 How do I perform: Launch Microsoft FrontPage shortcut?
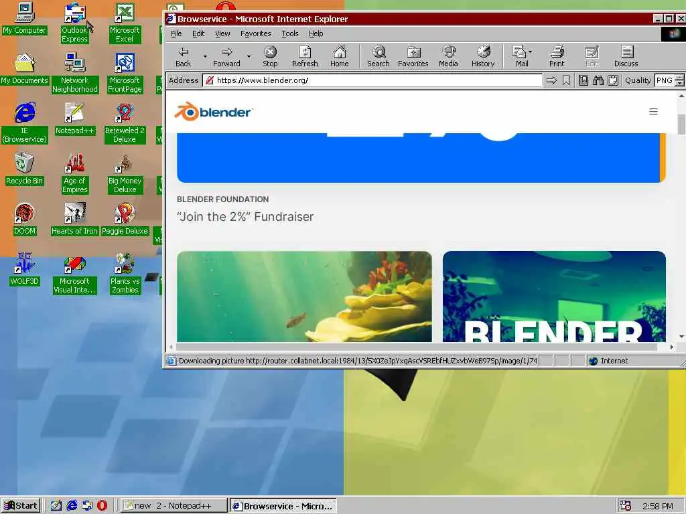pos(125,73)
